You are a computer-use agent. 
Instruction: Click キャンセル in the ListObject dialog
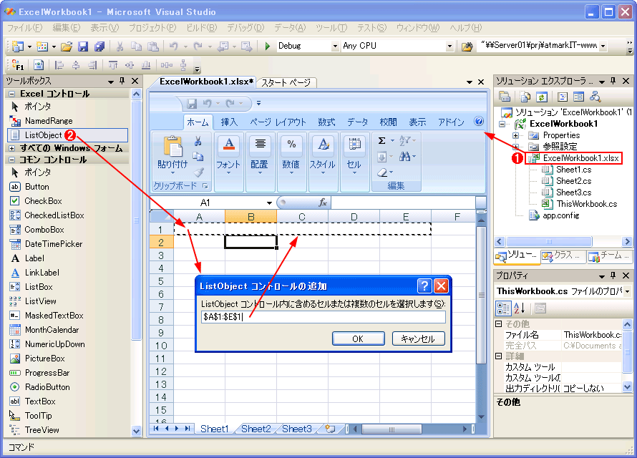418,338
